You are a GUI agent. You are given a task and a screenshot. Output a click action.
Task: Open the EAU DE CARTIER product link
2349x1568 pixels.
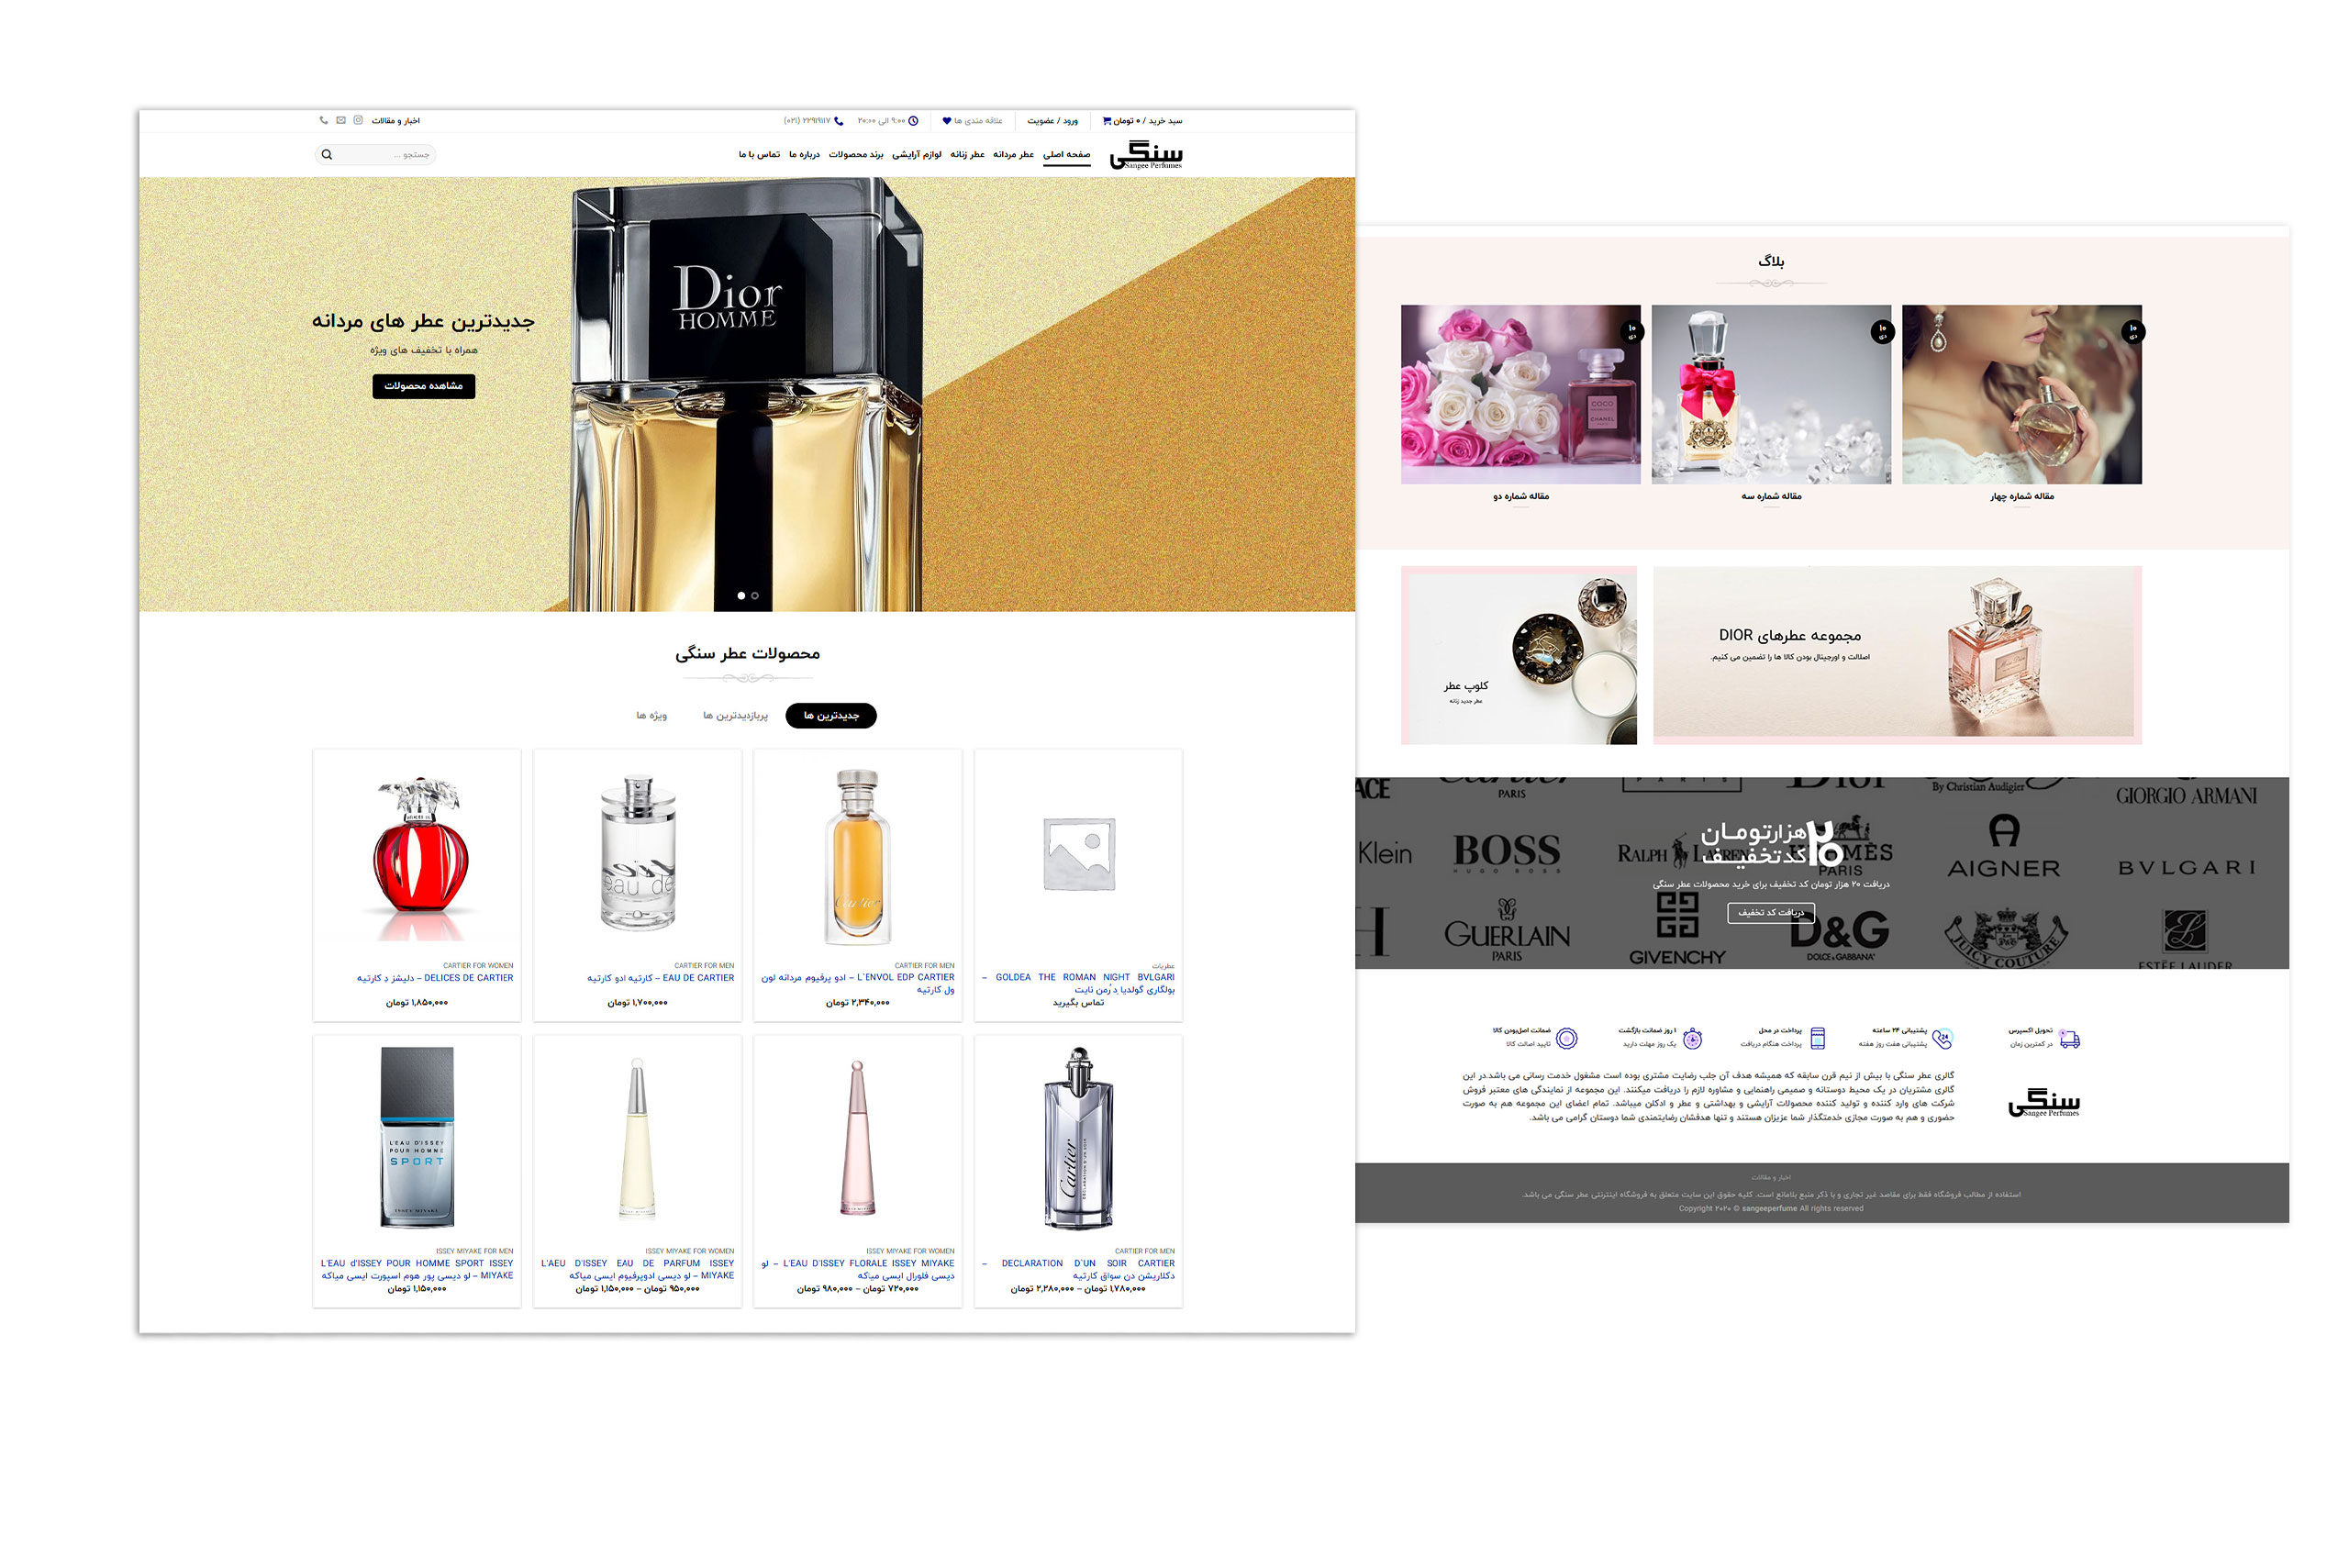click(x=660, y=978)
